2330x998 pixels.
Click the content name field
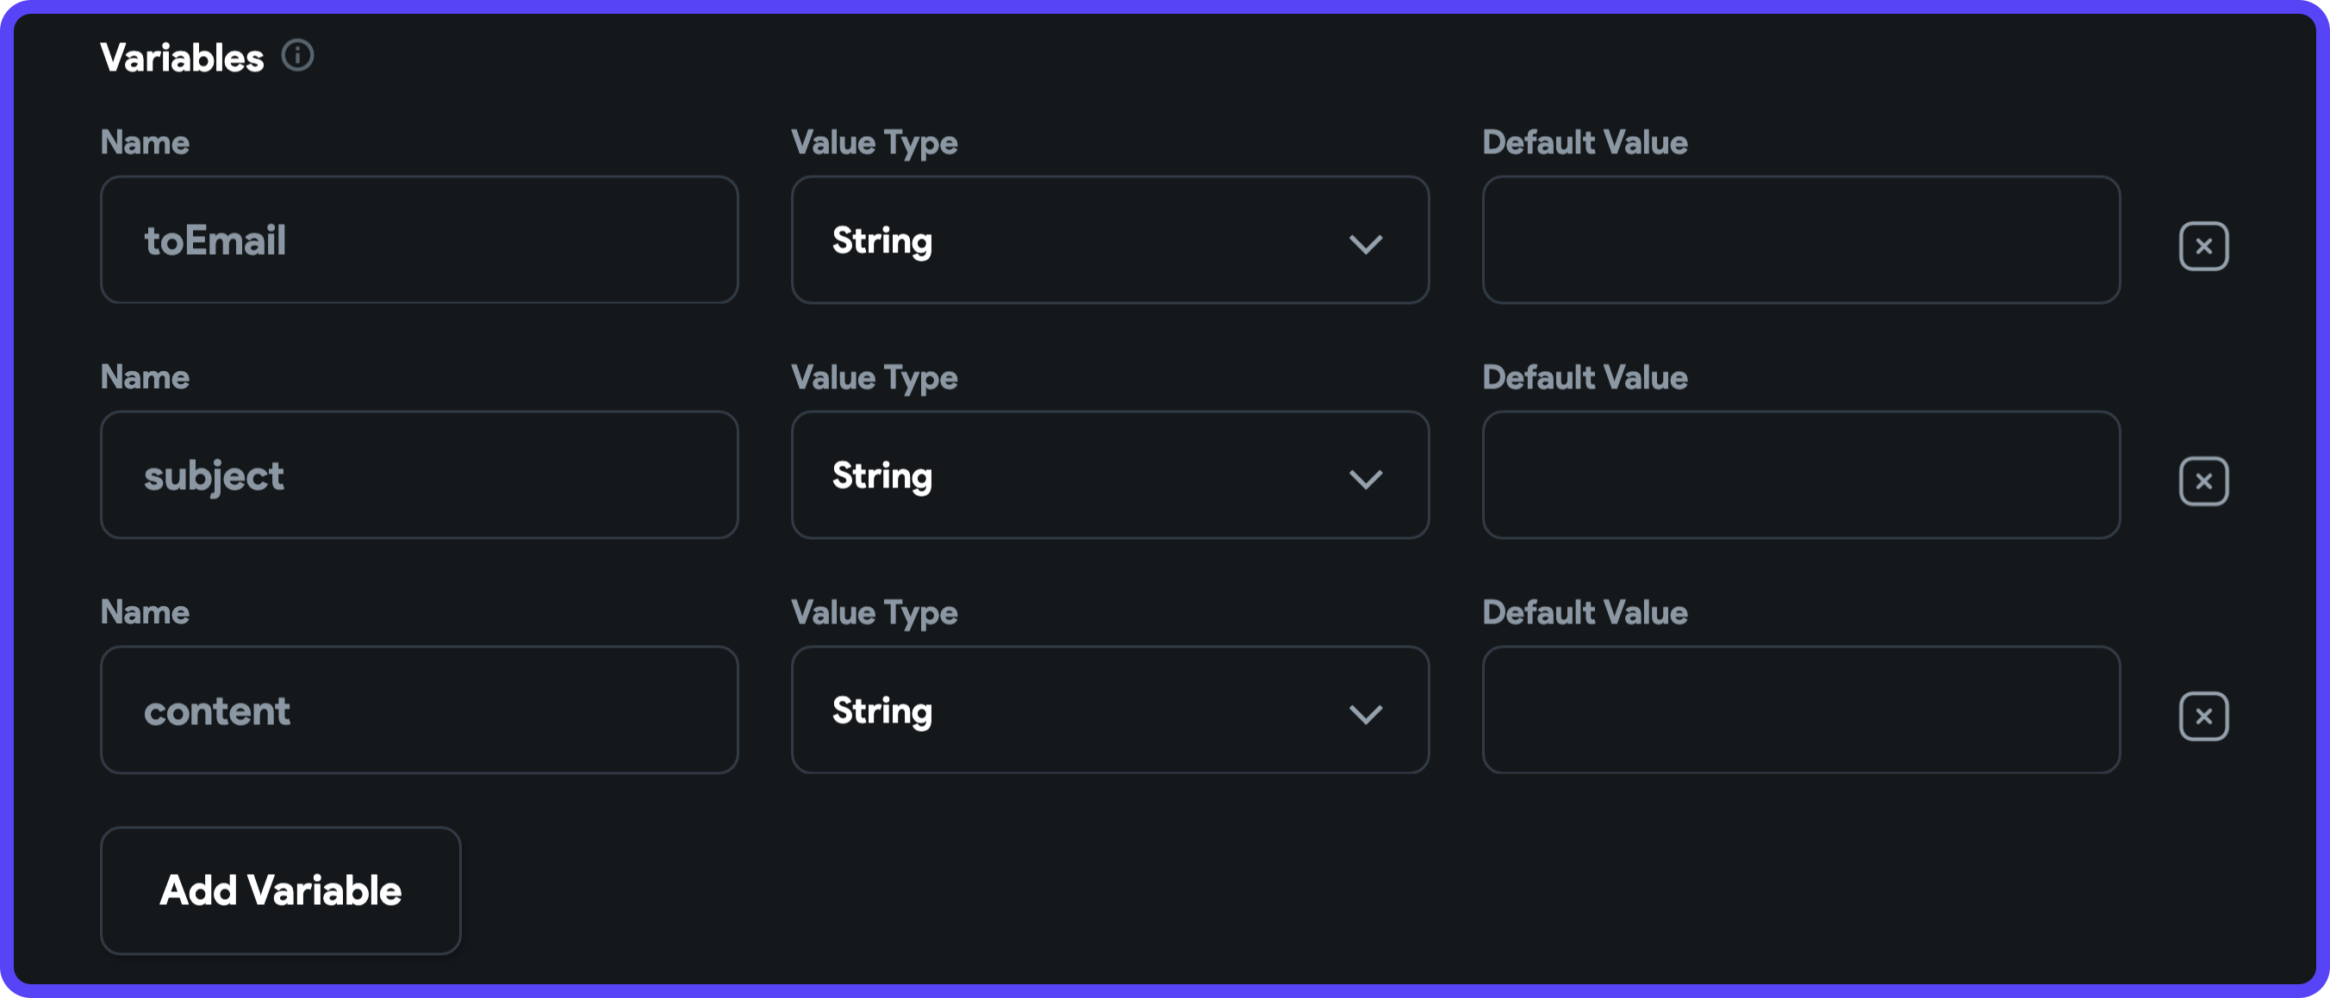tap(419, 710)
